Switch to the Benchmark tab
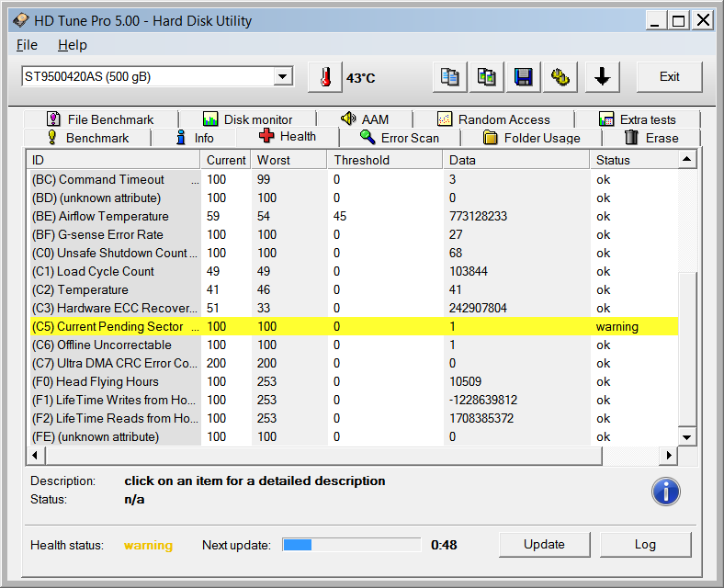Screen dimensions: 724x588 click(x=87, y=138)
